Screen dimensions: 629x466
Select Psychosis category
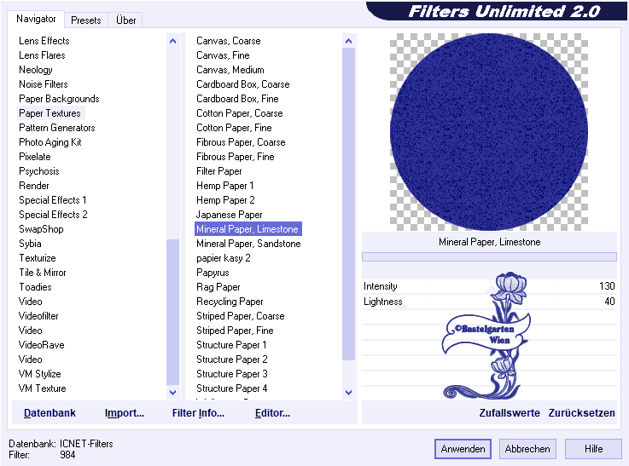[39, 171]
